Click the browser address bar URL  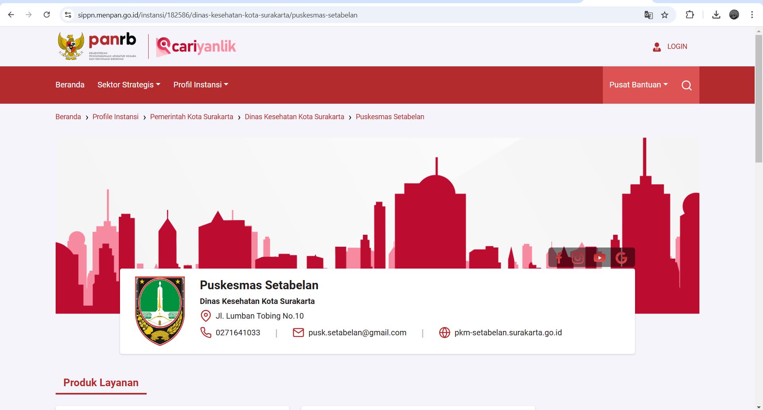coord(217,15)
